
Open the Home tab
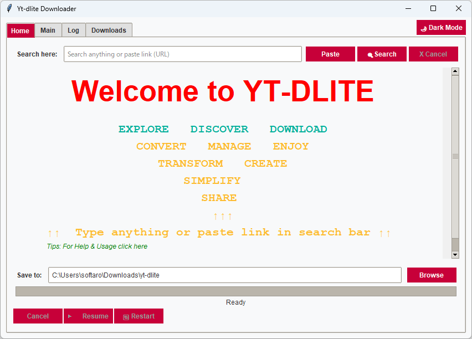click(x=20, y=30)
